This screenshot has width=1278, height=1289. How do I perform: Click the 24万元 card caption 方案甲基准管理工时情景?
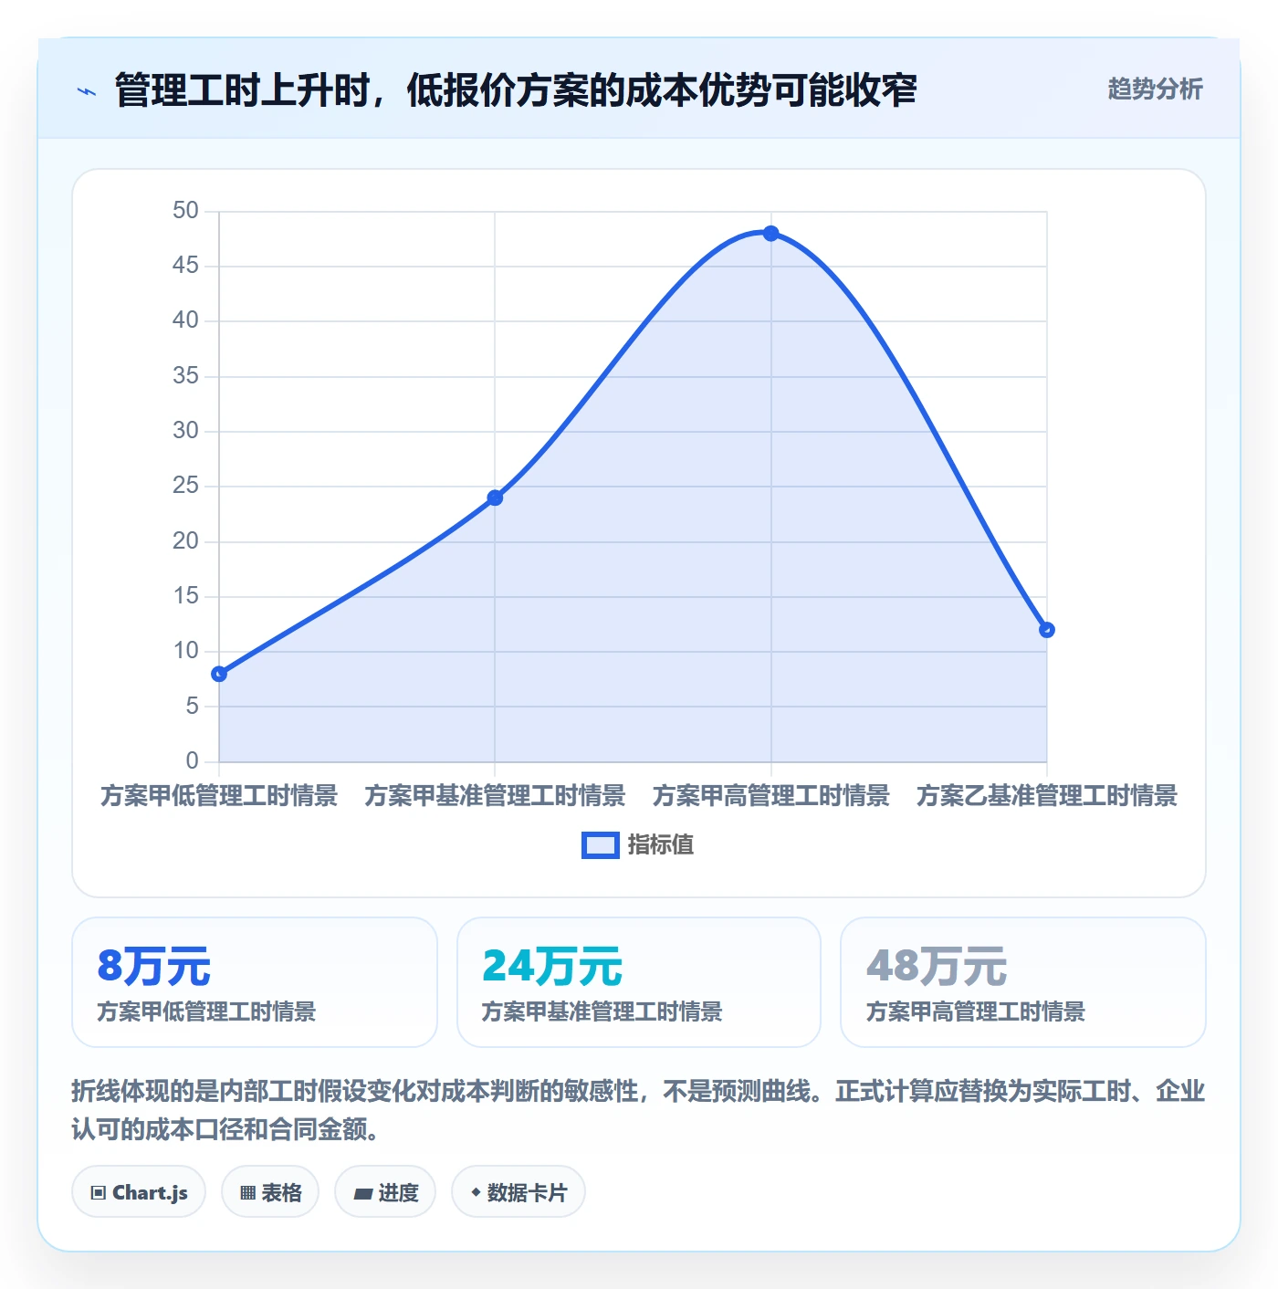click(x=602, y=1011)
